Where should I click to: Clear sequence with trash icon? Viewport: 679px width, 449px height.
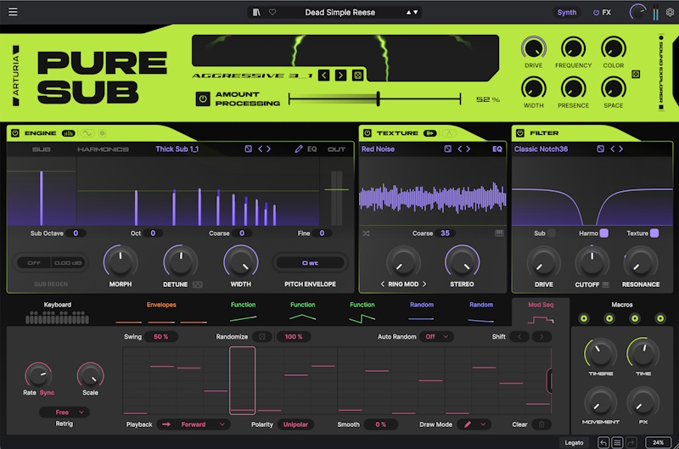[542, 424]
